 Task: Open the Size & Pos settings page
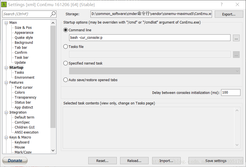[x=23, y=28]
